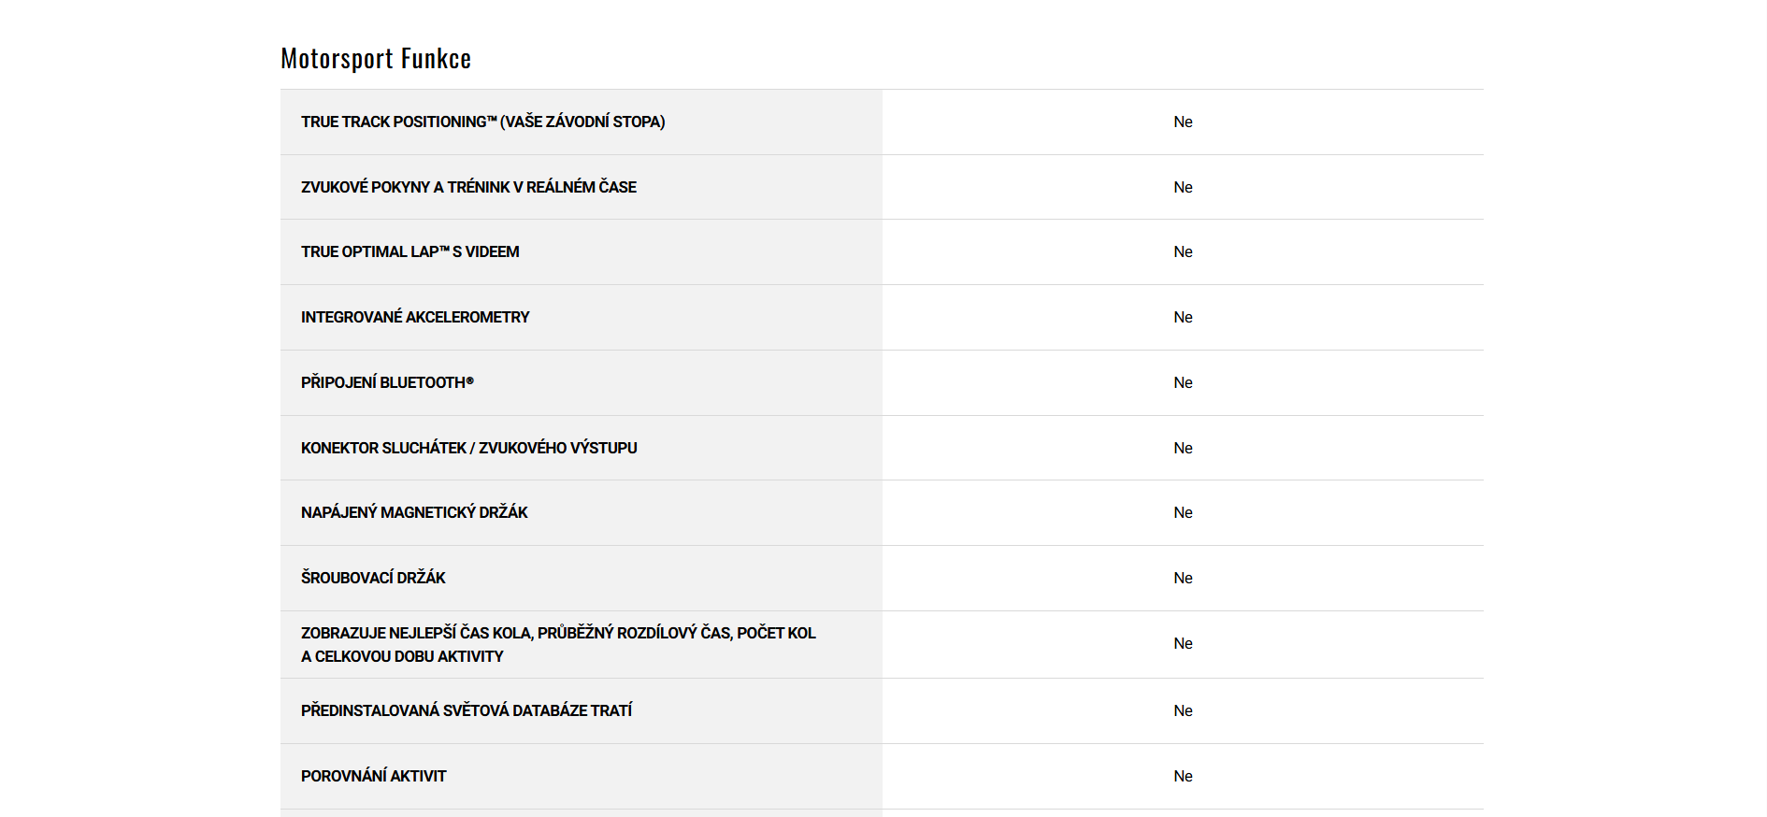Image resolution: width=1767 pixels, height=817 pixels.
Task: Click the Ne value for Integrované akcelerometry
Action: coord(1183,317)
